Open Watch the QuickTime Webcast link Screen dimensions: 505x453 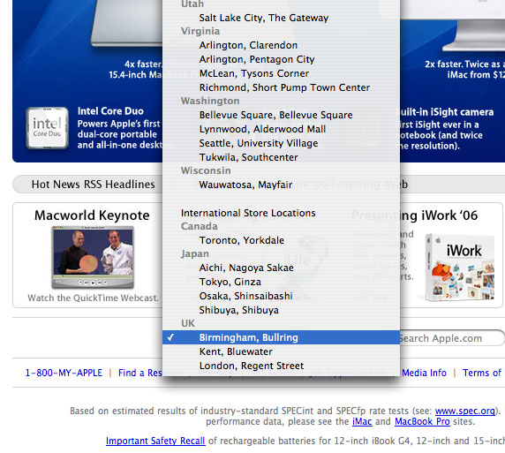tap(93, 298)
